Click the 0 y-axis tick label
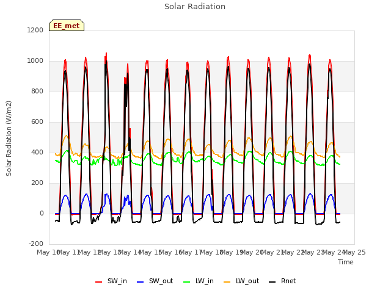This screenshot has width=391, height=293. 42,213
